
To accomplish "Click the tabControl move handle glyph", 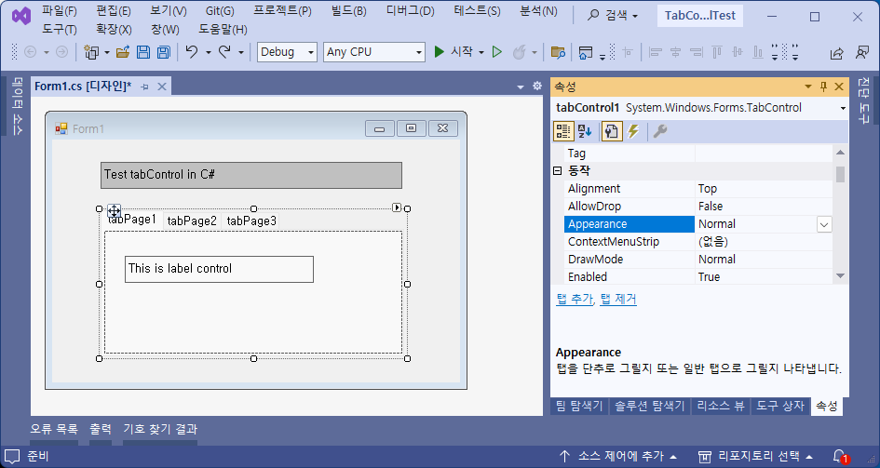I will click(x=114, y=211).
